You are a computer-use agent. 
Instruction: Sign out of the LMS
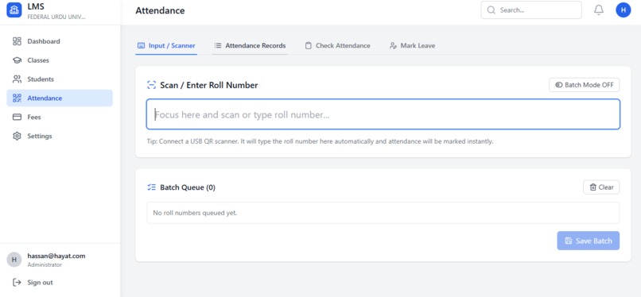(60, 283)
